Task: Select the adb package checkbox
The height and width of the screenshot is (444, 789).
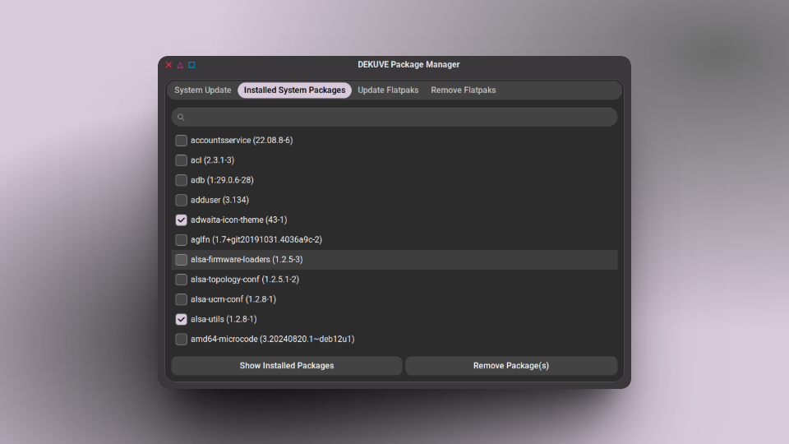Action: (181, 180)
